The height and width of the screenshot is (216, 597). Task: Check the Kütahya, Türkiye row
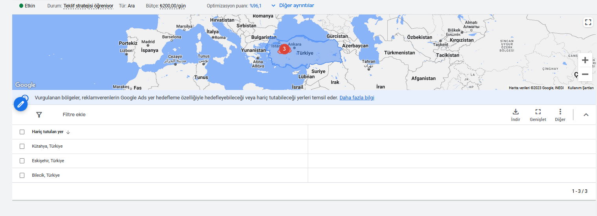22,146
